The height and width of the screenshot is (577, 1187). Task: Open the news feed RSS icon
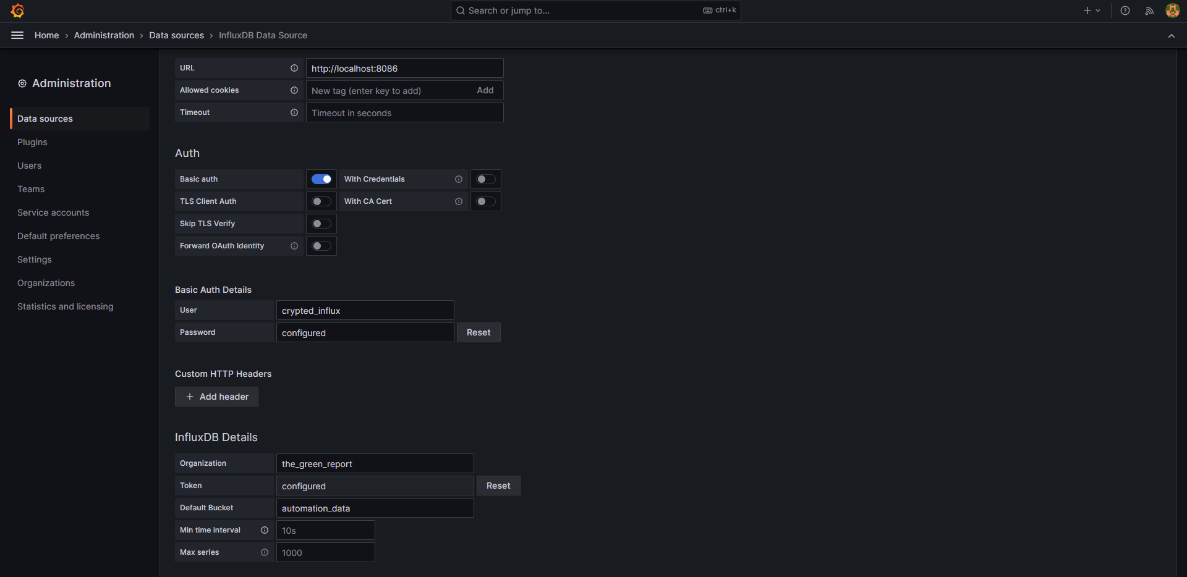[x=1149, y=11]
